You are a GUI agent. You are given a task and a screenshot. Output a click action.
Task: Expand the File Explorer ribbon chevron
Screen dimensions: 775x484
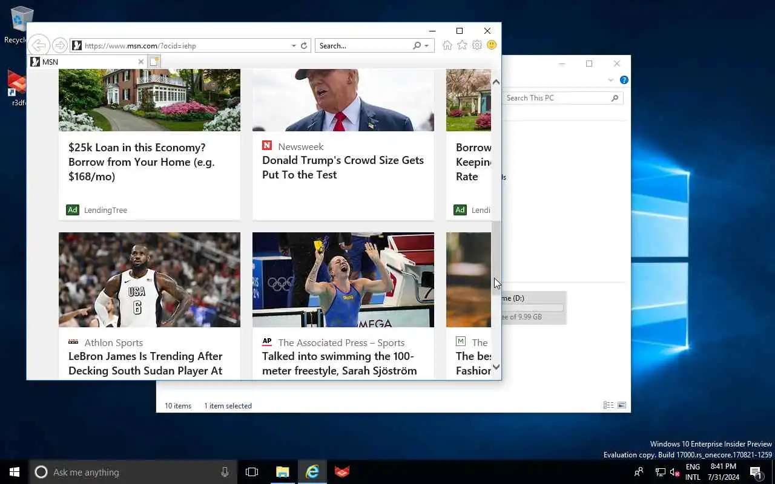click(x=610, y=80)
